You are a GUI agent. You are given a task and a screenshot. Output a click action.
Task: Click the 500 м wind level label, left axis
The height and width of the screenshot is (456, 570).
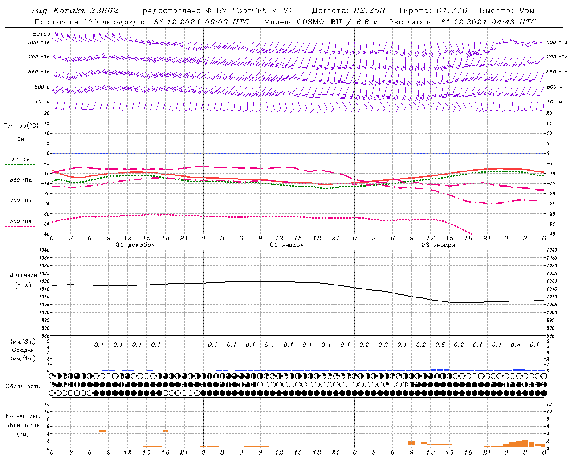point(42,87)
